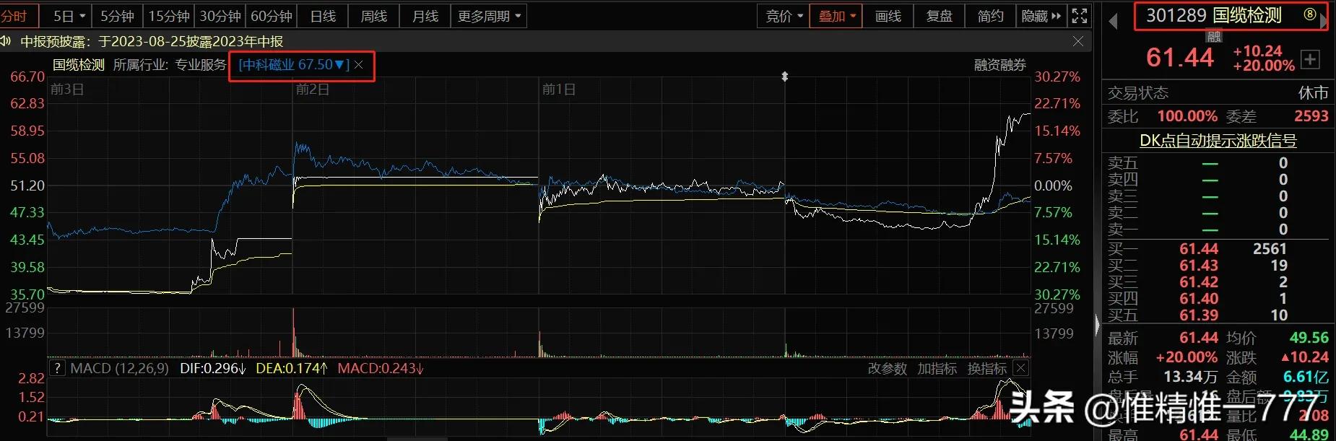The height and width of the screenshot is (441, 1336).
Task: Switch to the 分时 intraday tab
Action: pos(16,16)
